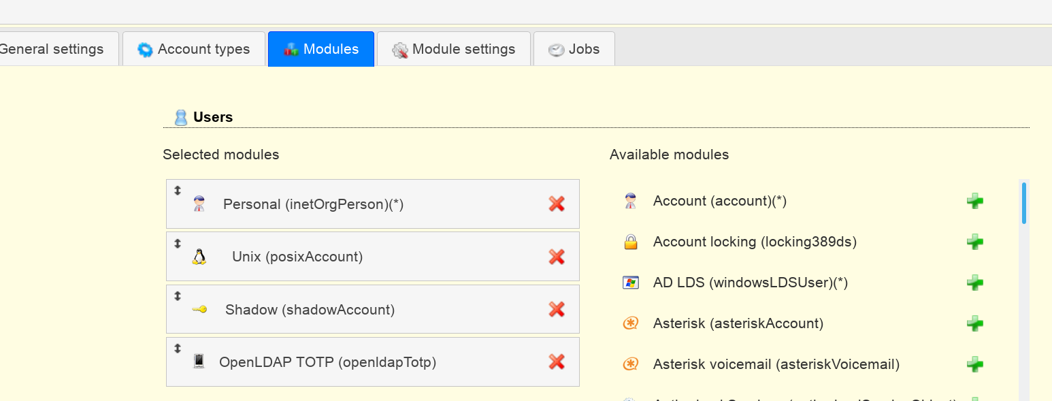1052x401 pixels.
Task: Click the Personal (inetOrgPerson)(*) label
Action: (314, 204)
